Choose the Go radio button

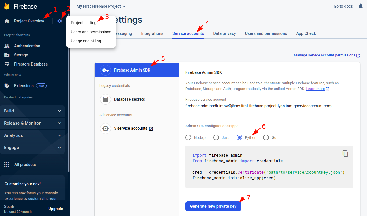266,138
